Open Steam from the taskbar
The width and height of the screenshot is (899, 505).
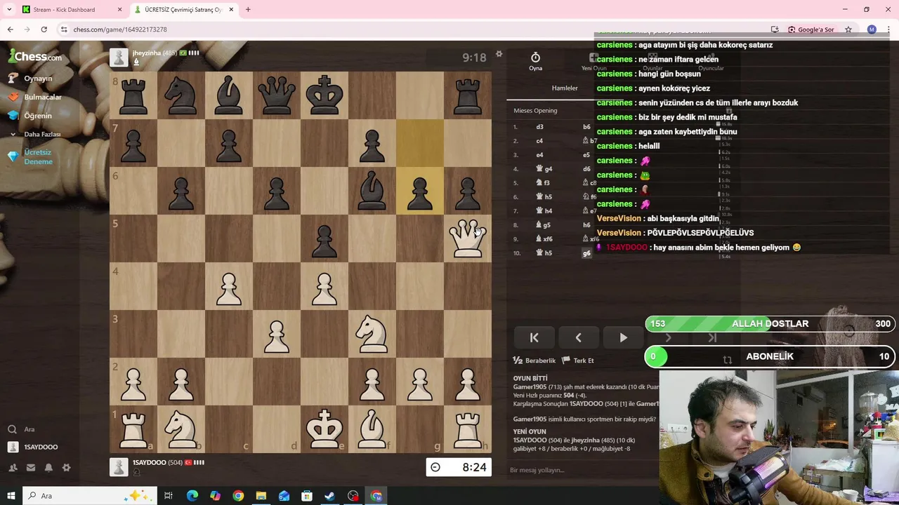329,496
